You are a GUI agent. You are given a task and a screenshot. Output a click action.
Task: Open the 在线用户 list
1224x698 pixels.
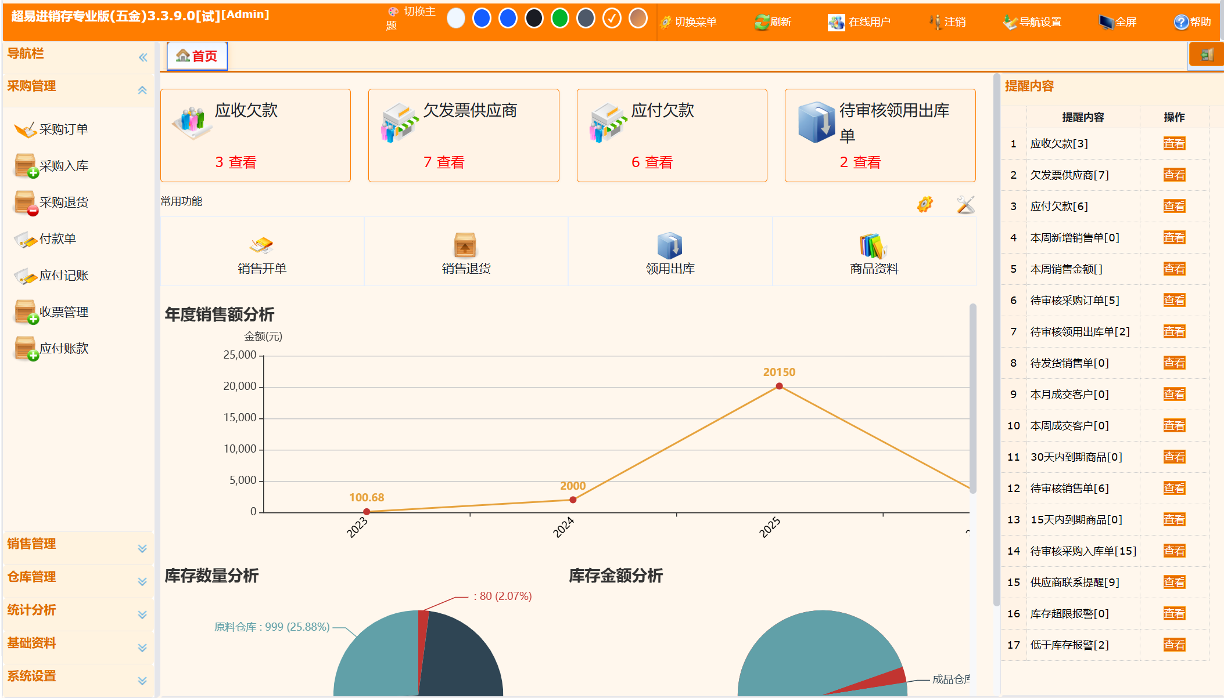(x=859, y=22)
